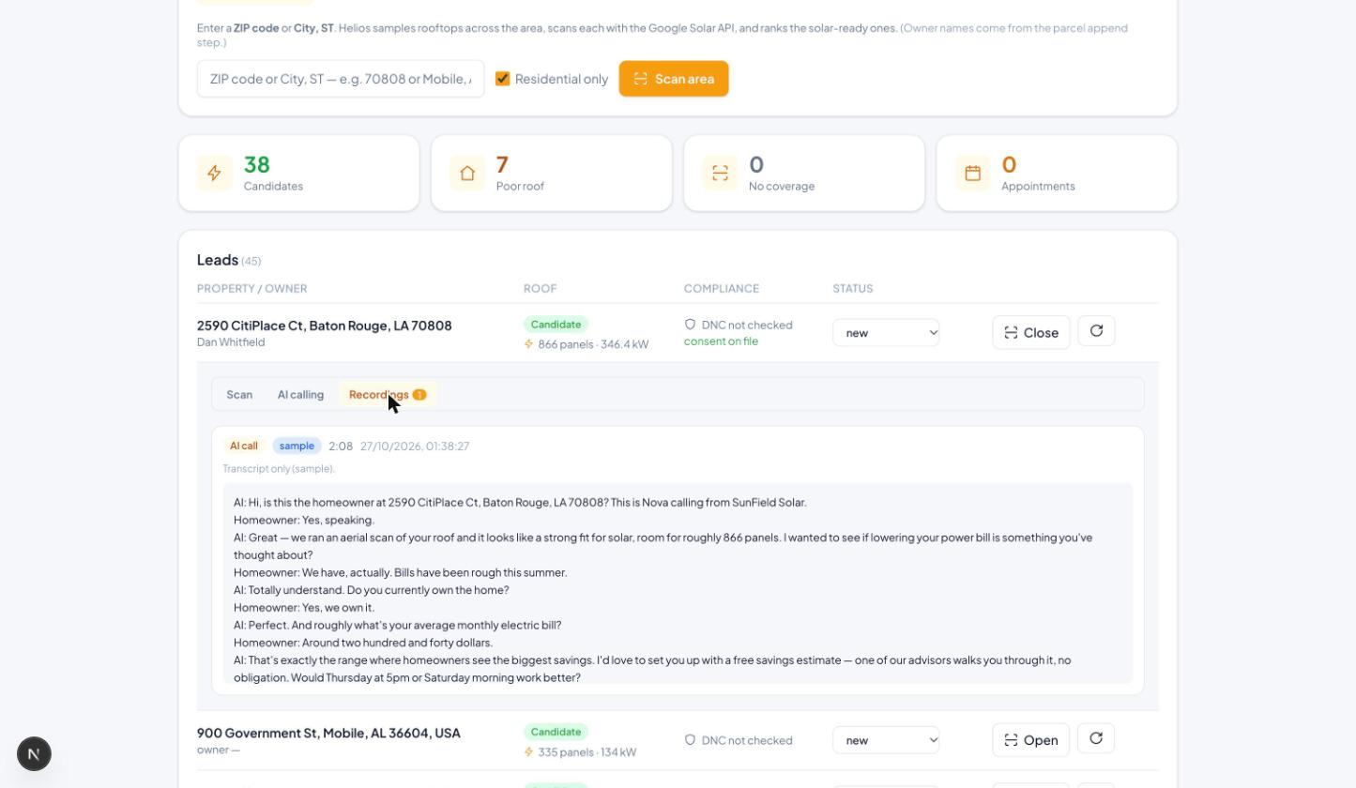Click the 0 No coverage stat number

coord(756,165)
